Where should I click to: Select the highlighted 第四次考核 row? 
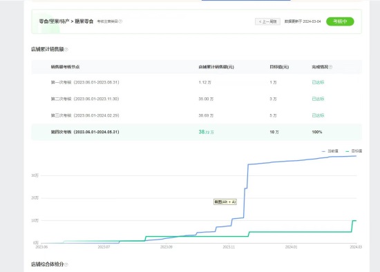(196, 132)
